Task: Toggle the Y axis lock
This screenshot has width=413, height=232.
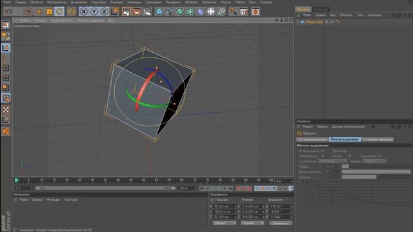Action: 94,12
